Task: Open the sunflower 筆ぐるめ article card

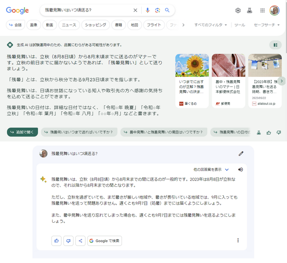Action: click(192, 81)
